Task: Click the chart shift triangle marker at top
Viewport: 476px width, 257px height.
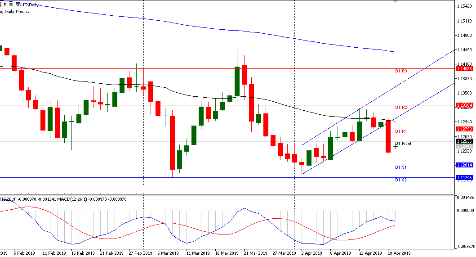Action: coord(395,1)
